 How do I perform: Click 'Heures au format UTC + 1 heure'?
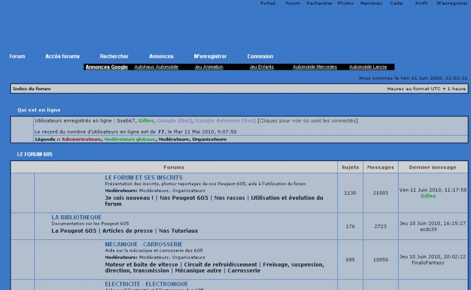click(x=426, y=89)
